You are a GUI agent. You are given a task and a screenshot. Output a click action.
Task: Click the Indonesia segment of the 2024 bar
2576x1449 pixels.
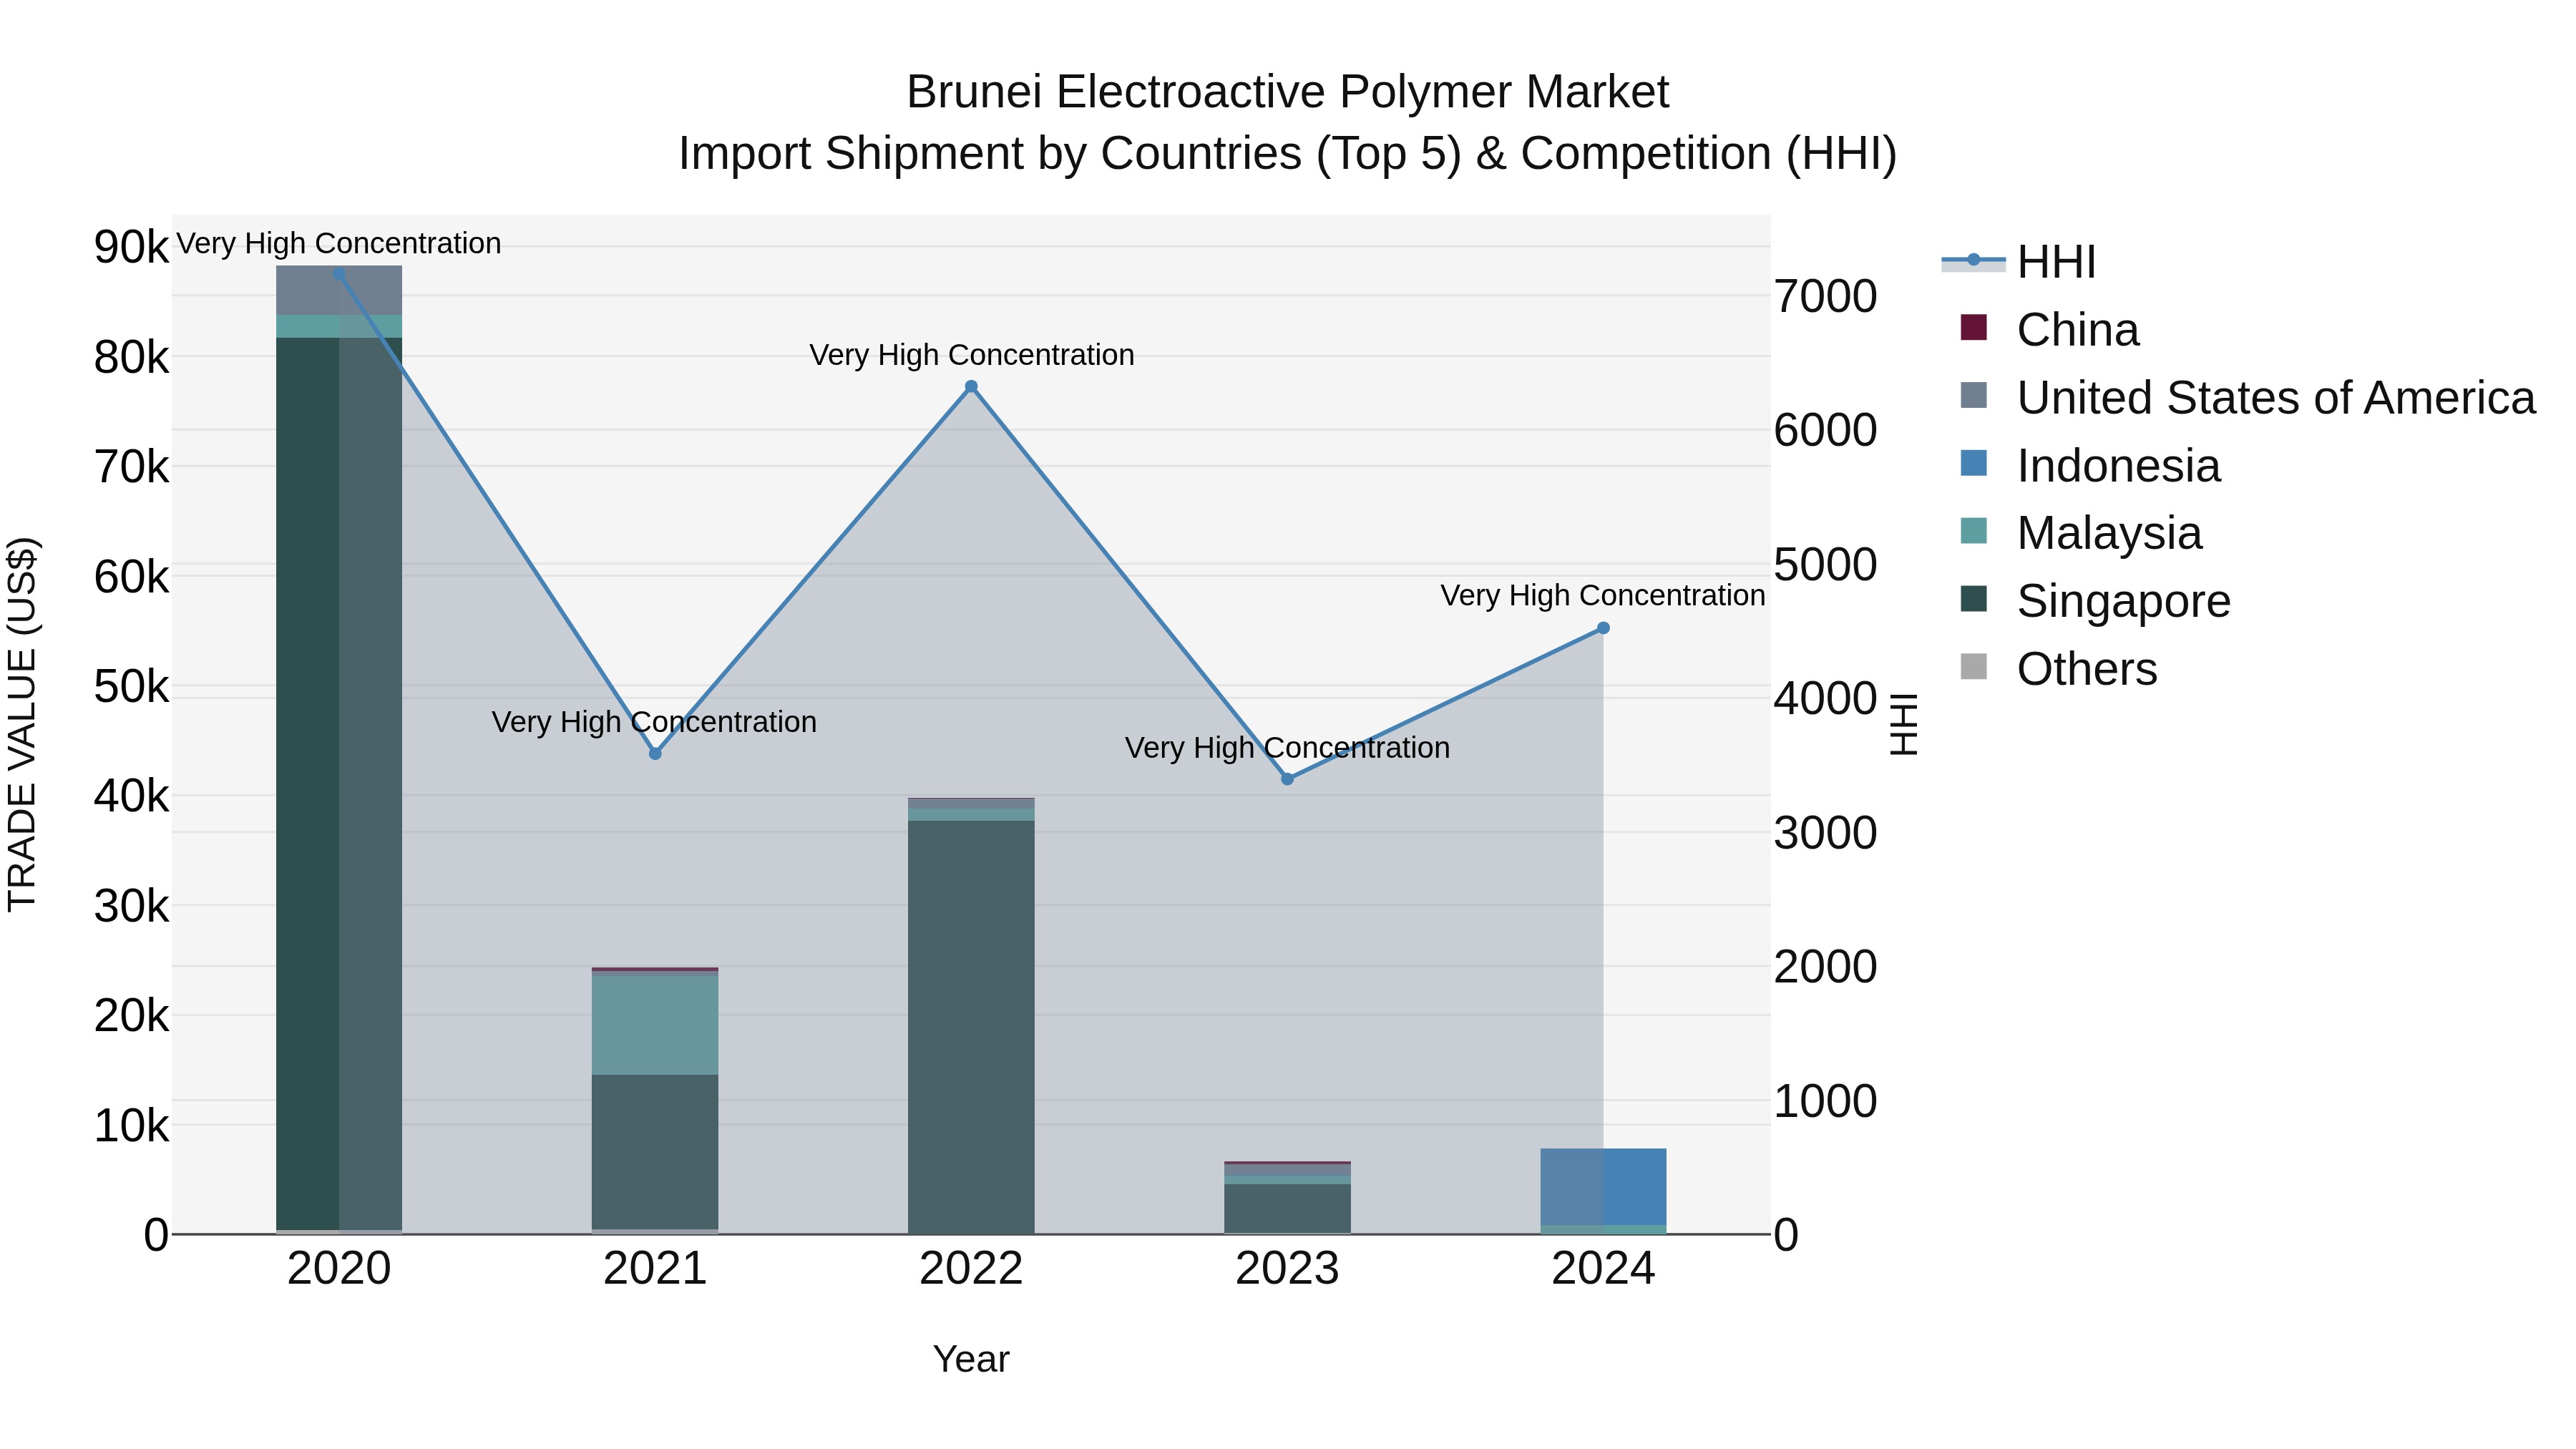click(1603, 1187)
